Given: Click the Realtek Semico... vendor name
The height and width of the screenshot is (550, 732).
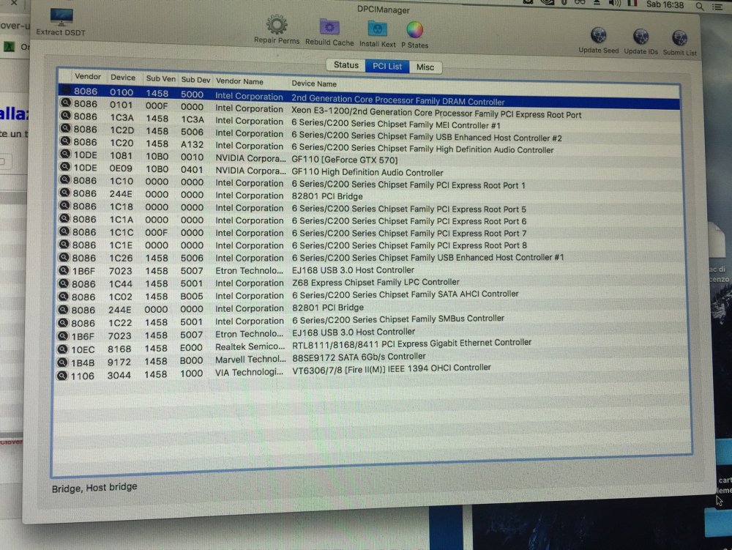Looking at the screenshot, I should [250, 346].
